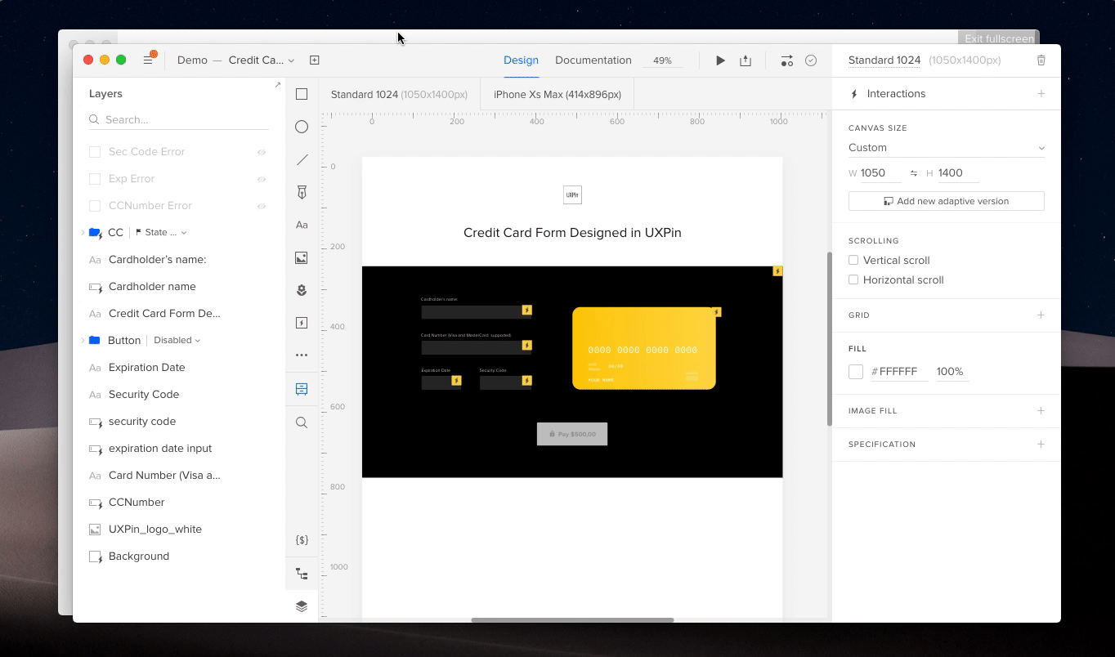Select the Standard 1024 canvas tab
Image resolution: width=1115 pixels, height=657 pixels.
click(x=399, y=94)
